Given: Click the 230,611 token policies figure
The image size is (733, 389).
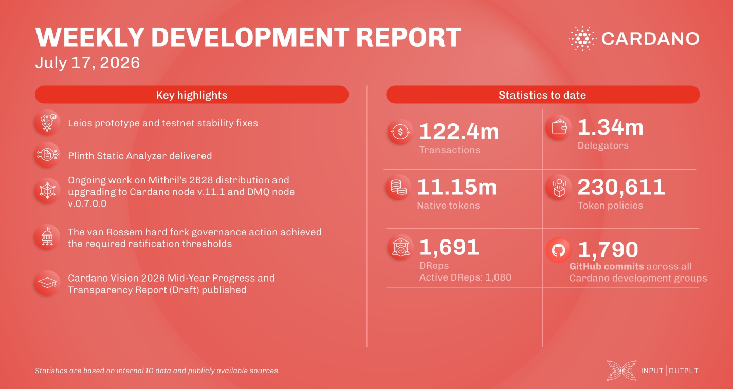Looking at the screenshot, I should [x=622, y=187].
